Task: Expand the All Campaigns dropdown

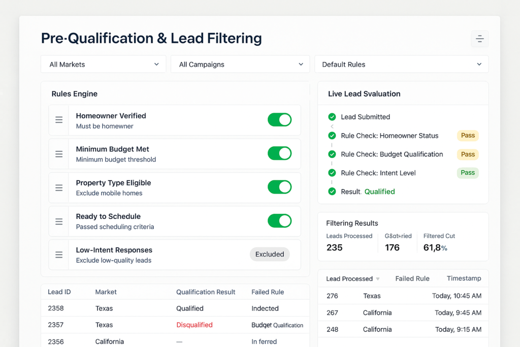Action: pos(240,65)
